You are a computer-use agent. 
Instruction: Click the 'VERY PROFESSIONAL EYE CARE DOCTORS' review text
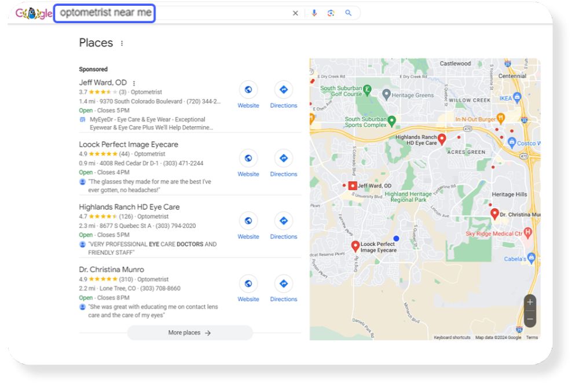coord(152,248)
